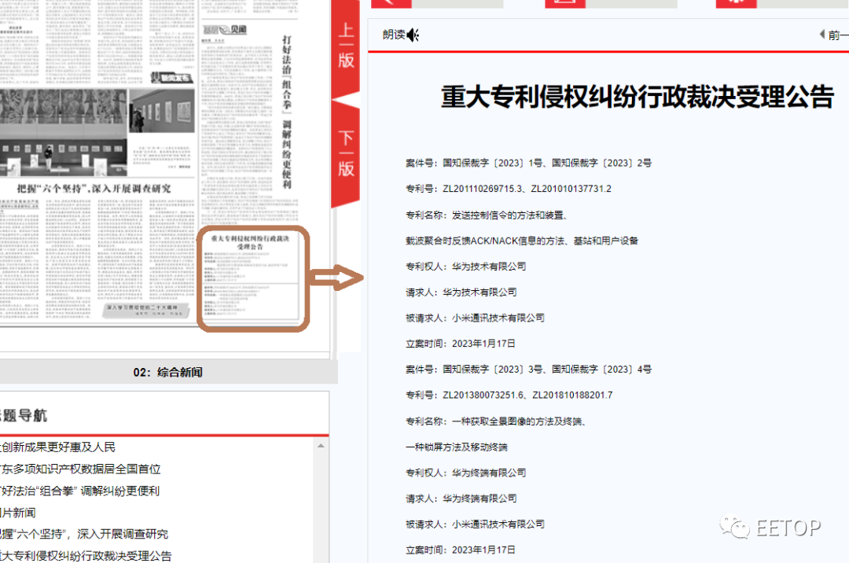
Task: Click the up arrow on the navigation list scrollbar
Action: tap(322, 445)
